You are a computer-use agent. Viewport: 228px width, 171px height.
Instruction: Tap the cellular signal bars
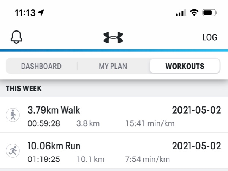181,13
